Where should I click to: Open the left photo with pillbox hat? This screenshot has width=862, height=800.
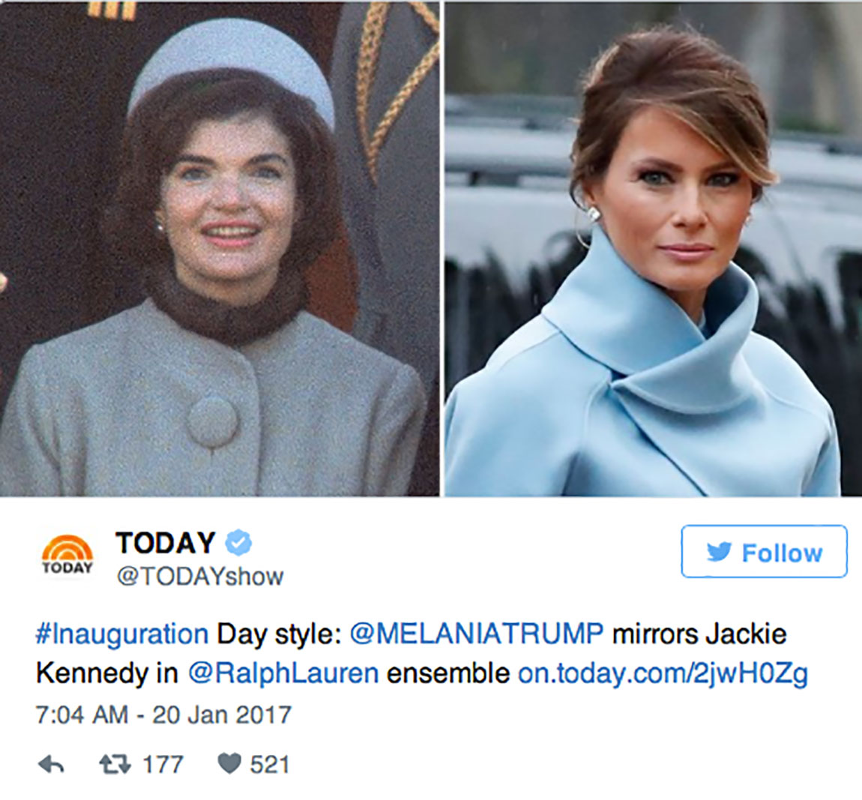coord(220,248)
